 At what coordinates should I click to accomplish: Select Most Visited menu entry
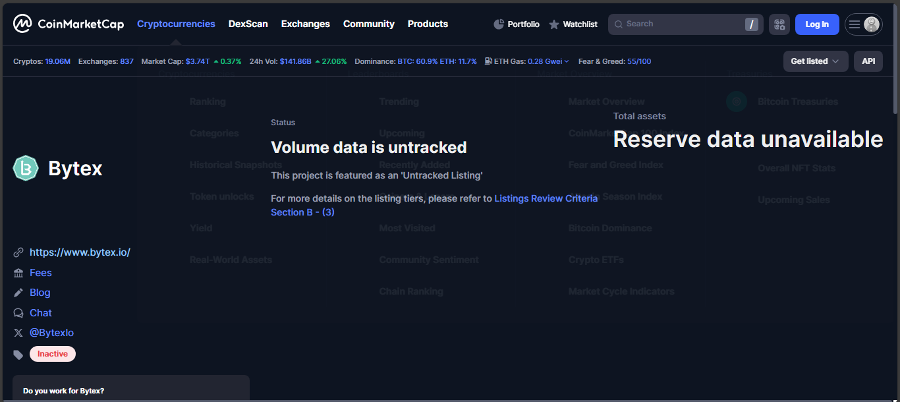point(407,228)
